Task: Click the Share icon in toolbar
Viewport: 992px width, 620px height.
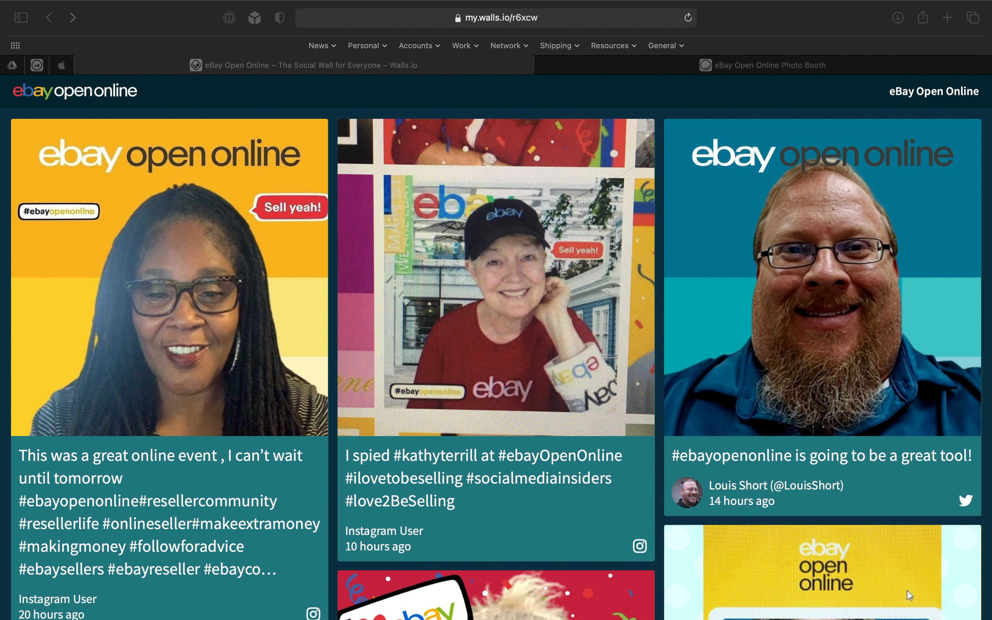Action: point(923,17)
